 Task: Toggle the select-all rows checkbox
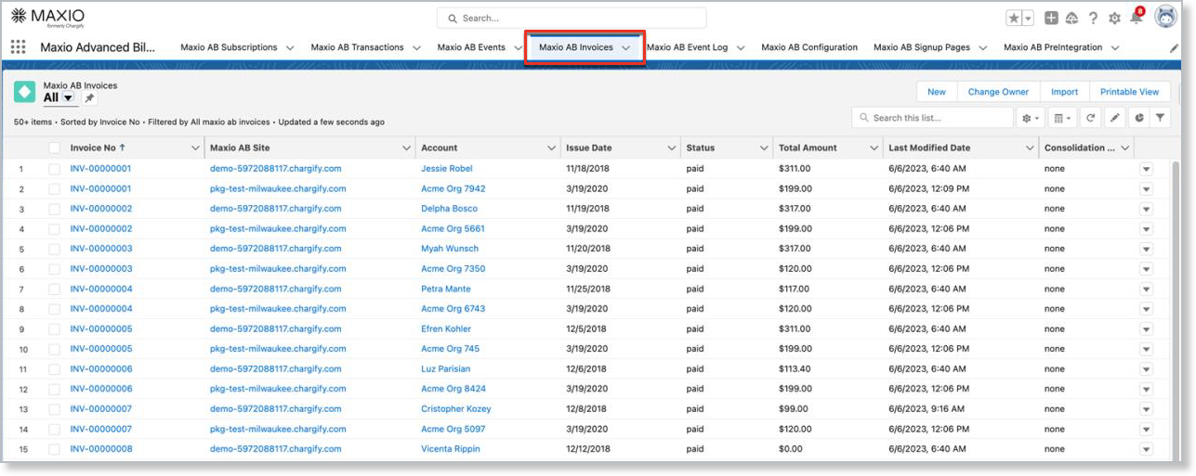54,148
